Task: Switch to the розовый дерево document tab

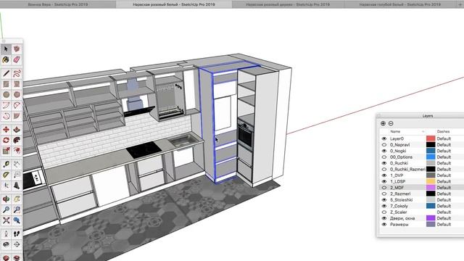Action: click(288, 4)
